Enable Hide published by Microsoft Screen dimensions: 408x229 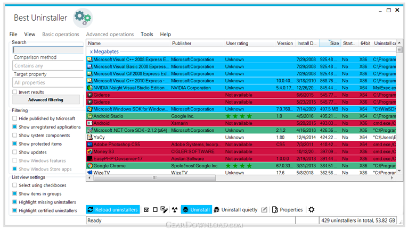(15, 118)
